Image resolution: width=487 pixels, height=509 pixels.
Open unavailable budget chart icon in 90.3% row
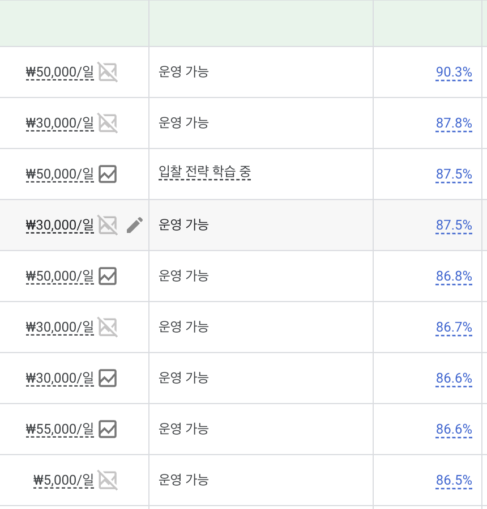click(x=108, y=72)
